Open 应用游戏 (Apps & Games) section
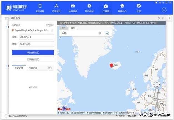This screenshot has height=120, width=174. click(x=56, y=8)
